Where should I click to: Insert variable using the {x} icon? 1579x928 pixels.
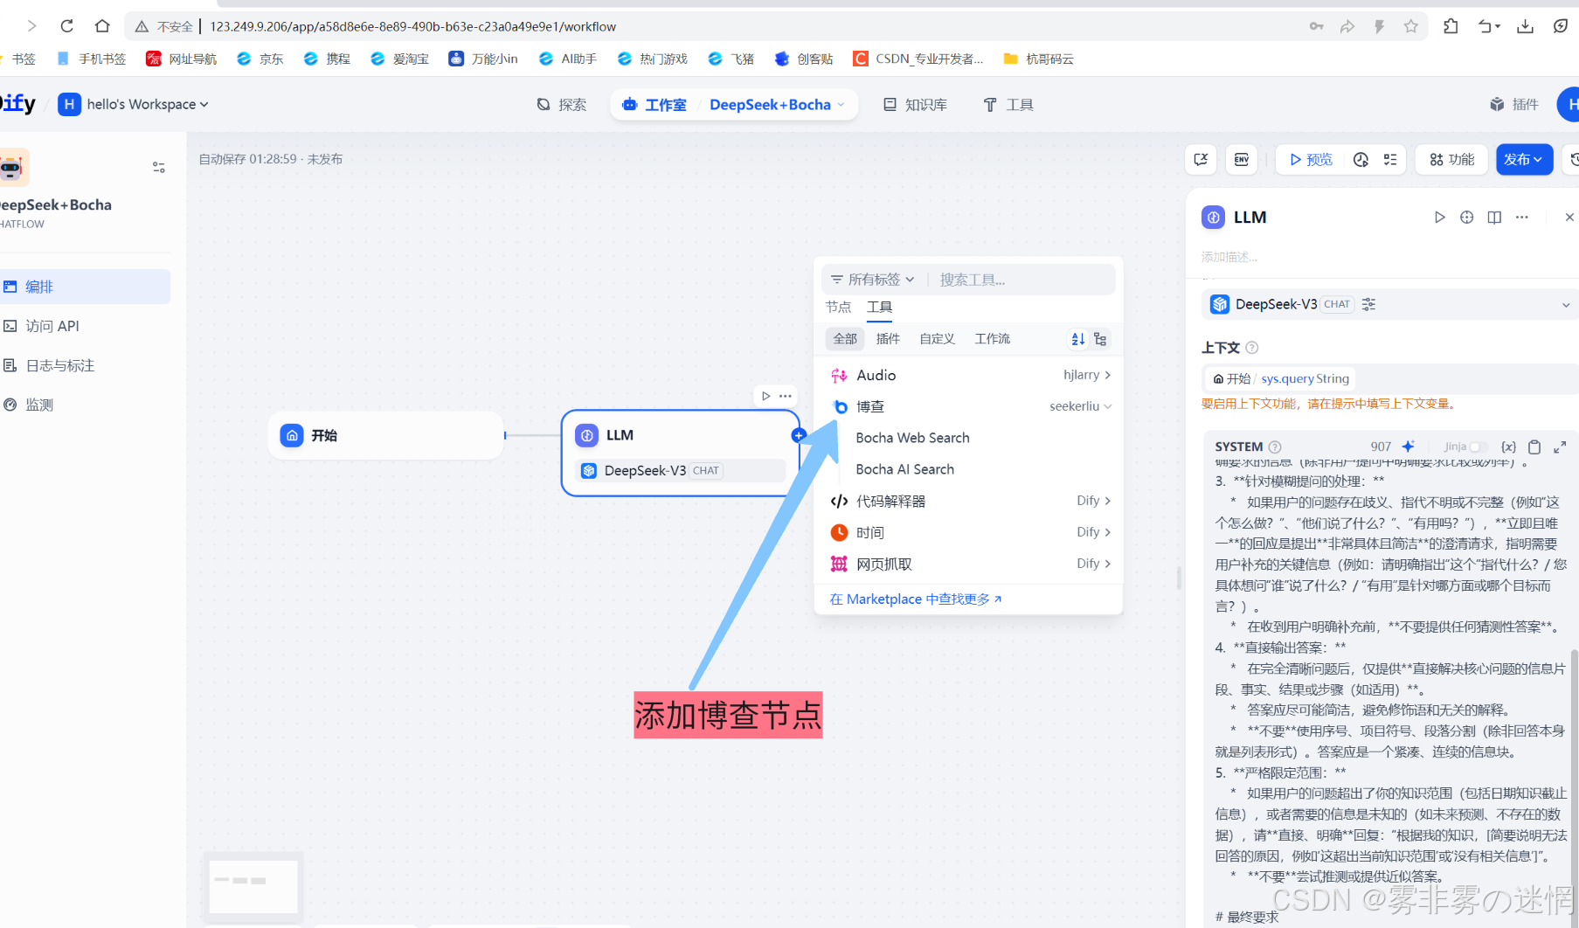1508,447
